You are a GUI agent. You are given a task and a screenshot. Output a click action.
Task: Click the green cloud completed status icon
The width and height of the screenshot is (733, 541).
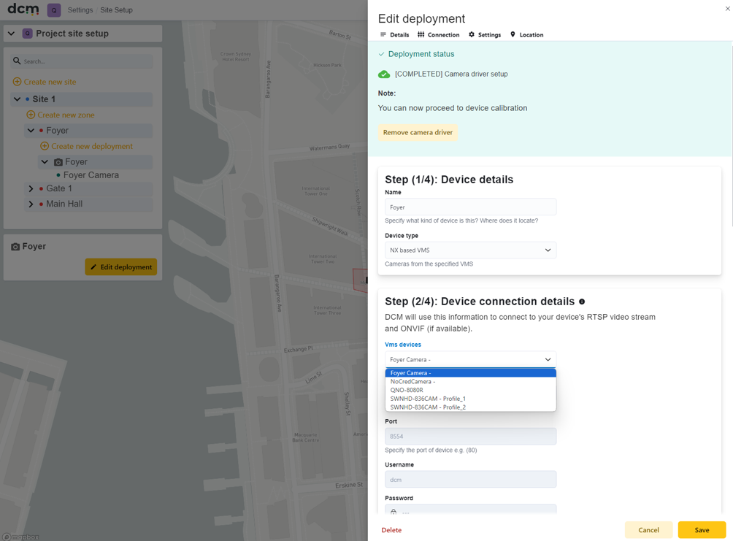384,74
